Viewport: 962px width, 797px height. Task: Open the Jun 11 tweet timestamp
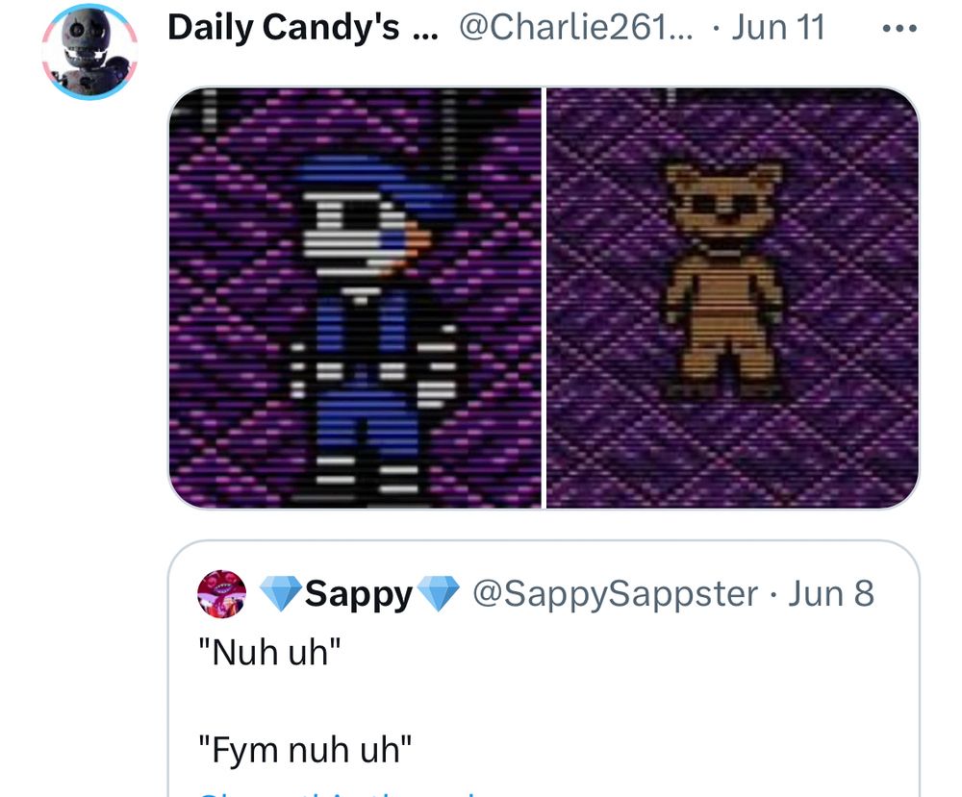(778, 28)
